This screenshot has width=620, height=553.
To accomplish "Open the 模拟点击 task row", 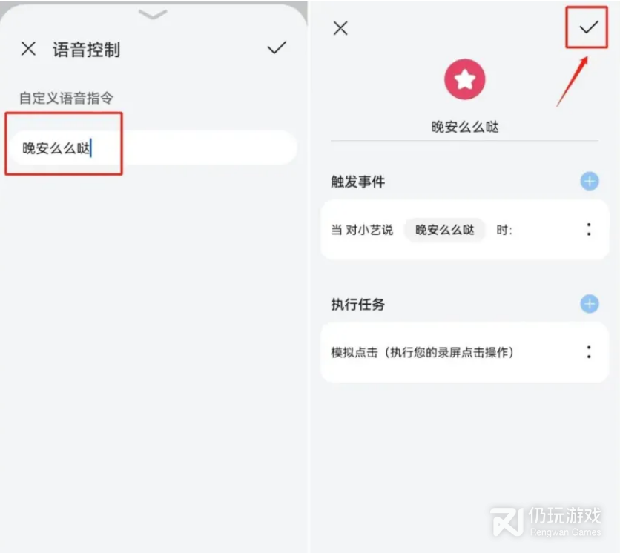I will tap(464, 353).
